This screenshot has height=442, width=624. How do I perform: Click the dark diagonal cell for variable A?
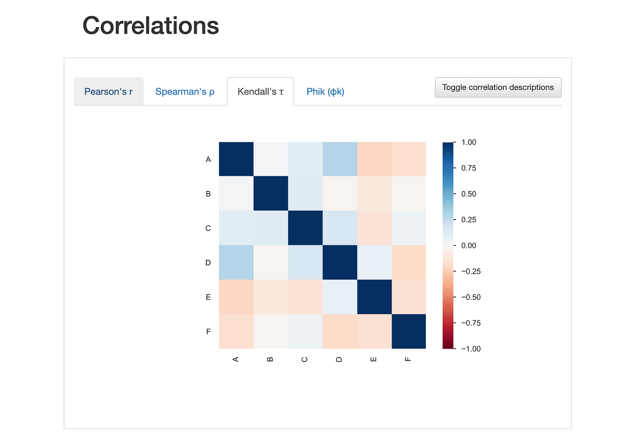pos(236,159)
